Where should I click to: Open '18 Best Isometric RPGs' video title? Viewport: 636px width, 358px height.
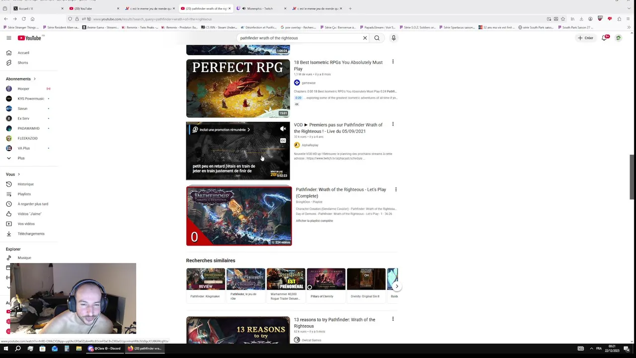pos(338,66)
